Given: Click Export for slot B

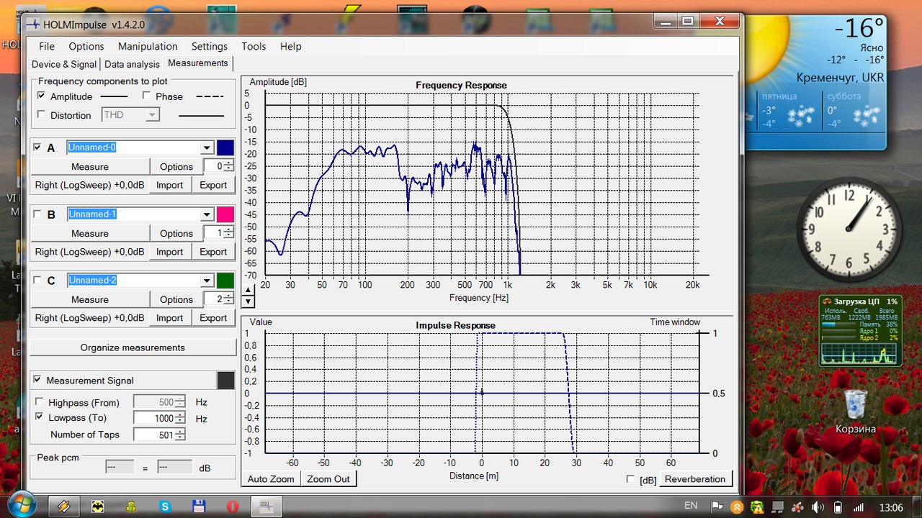Looking at the screenshot, I should point(213,252).
